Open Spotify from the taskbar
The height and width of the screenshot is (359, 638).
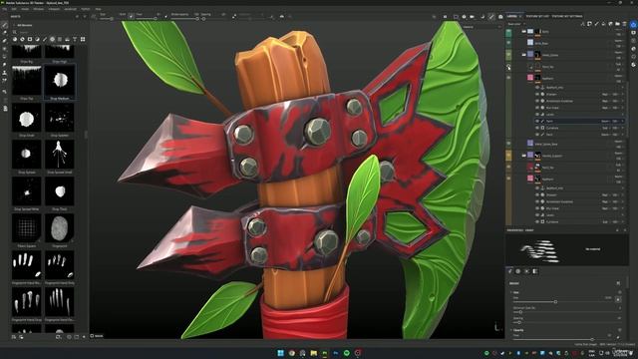(347, 353)
